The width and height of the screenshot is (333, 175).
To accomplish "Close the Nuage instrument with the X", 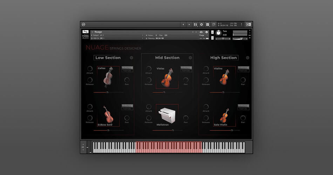I will pos(250,30).
